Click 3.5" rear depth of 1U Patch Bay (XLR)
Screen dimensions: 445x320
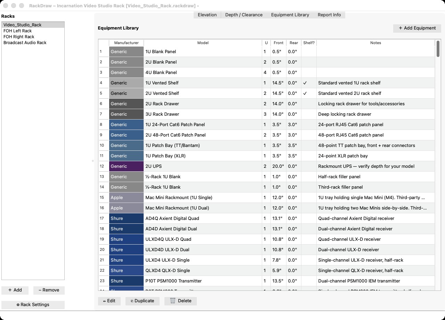click(294, 156)
